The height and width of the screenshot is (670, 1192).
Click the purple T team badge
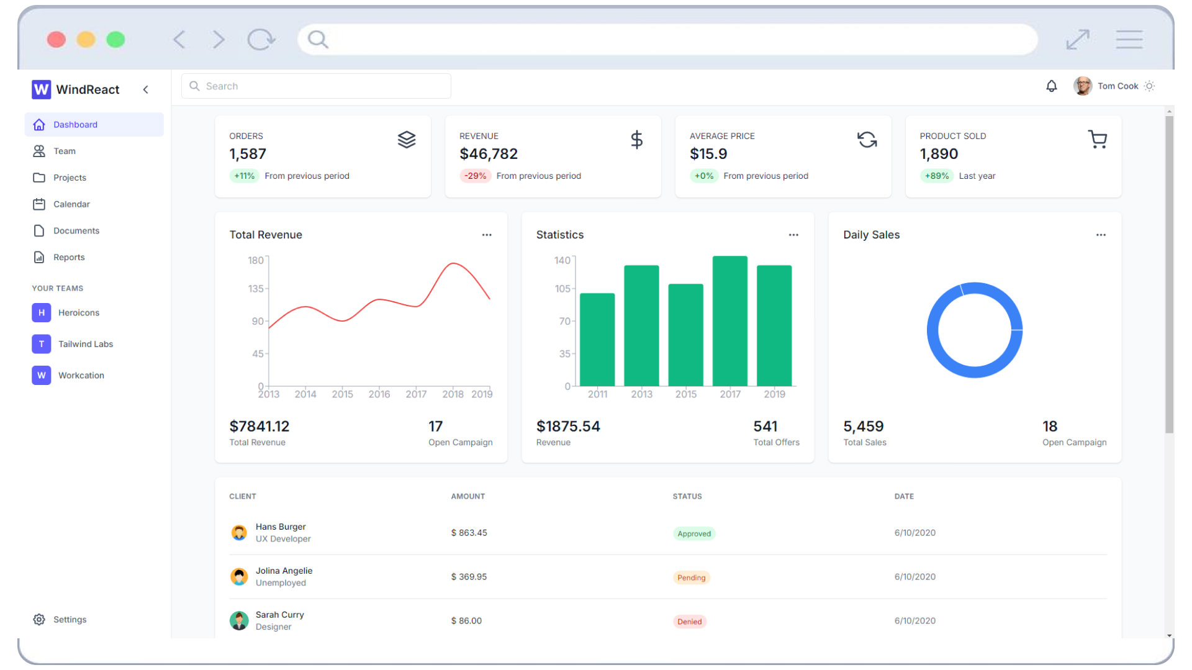pyautogui.click(x=41, y=344)
